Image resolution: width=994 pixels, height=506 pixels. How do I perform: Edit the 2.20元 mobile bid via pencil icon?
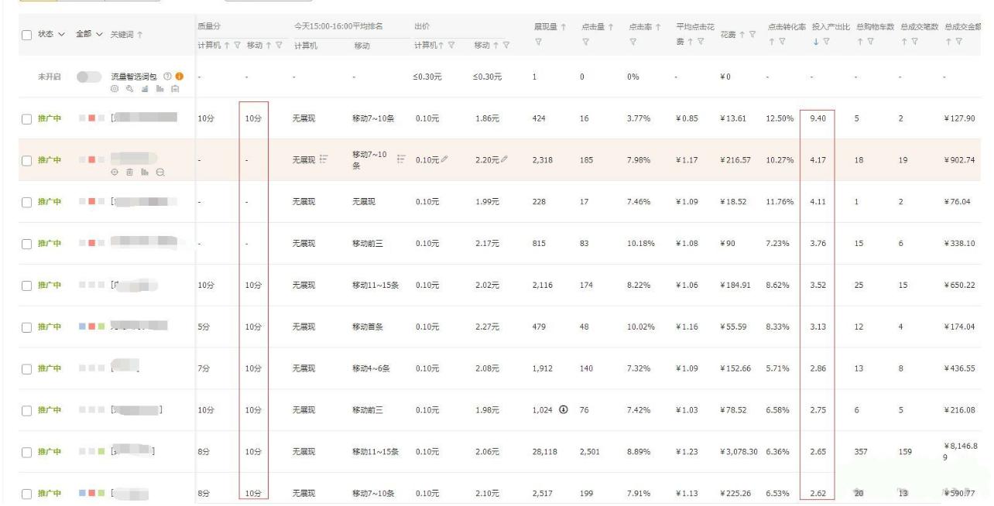point(504,159)
